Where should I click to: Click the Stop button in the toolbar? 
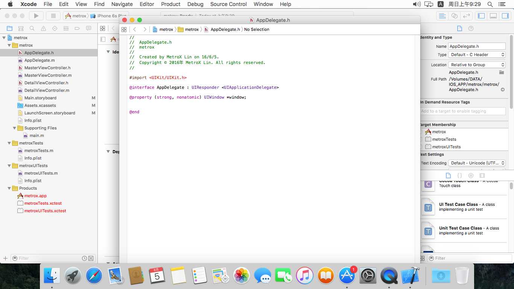53,16
